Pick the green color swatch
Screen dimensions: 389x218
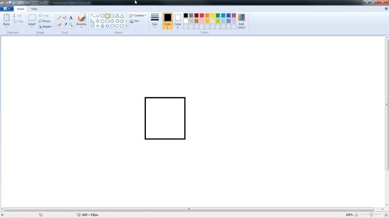218,16
